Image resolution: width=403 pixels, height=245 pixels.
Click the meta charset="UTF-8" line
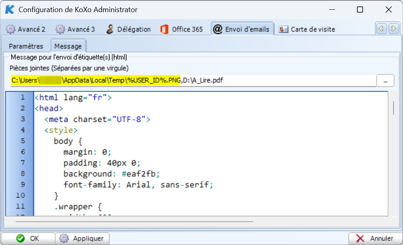point(97,119)
